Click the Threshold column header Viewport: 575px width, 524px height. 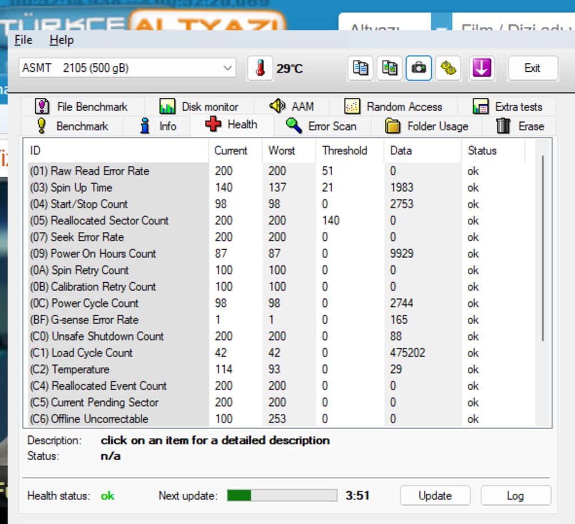349,150
